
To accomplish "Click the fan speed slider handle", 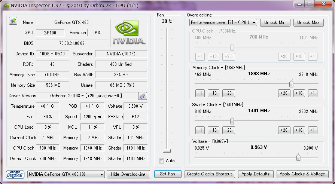I will point(167,151).
